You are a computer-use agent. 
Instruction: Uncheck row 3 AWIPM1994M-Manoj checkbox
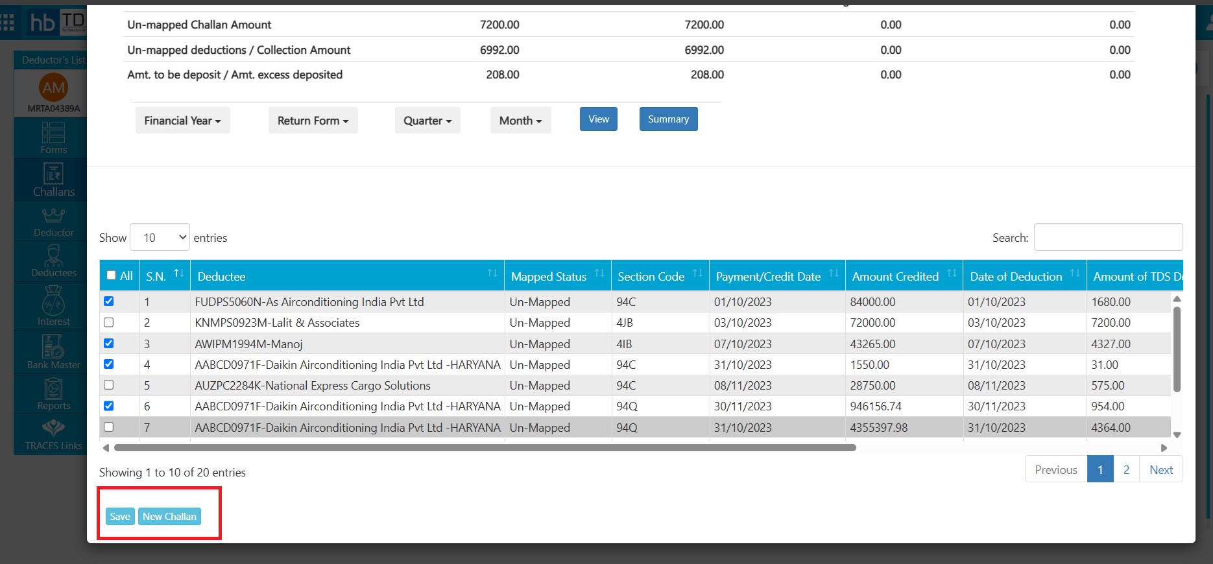(109, 344)
